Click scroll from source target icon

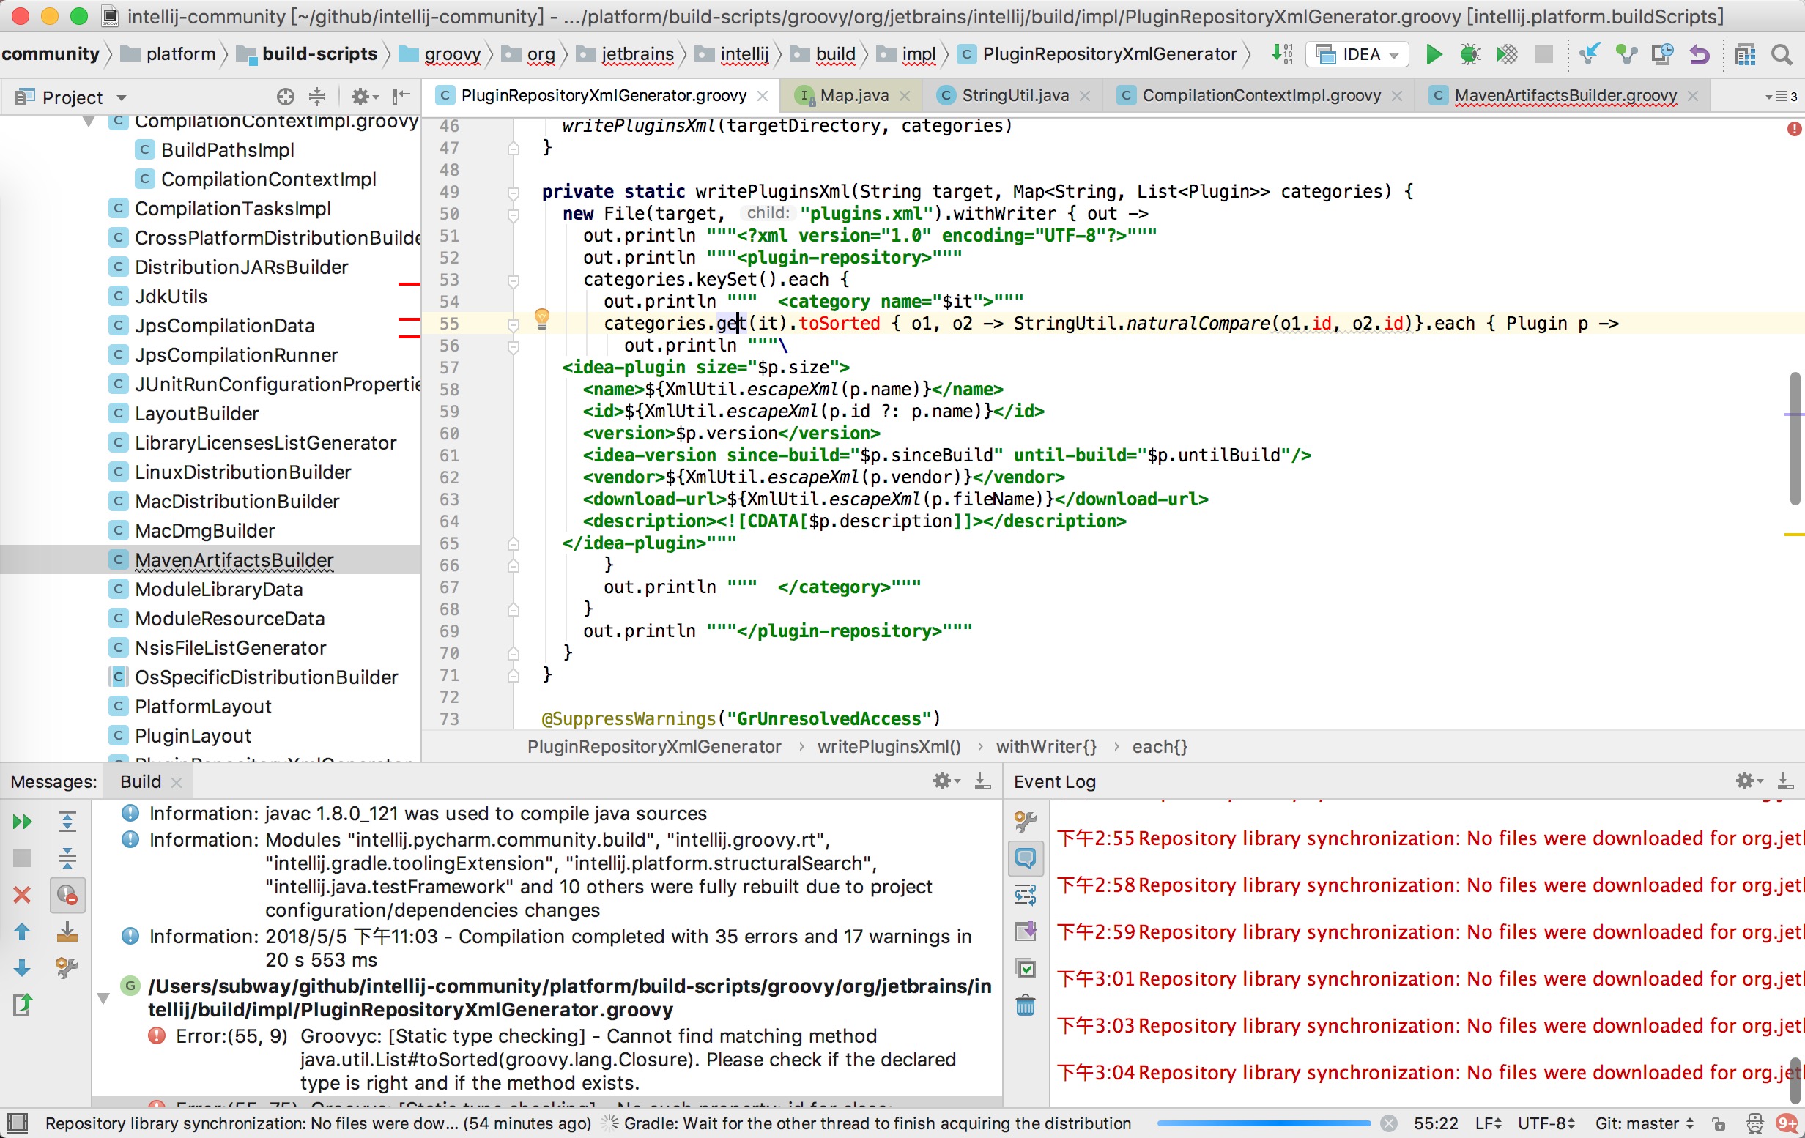pyautogui.click(x=285, y=97)
